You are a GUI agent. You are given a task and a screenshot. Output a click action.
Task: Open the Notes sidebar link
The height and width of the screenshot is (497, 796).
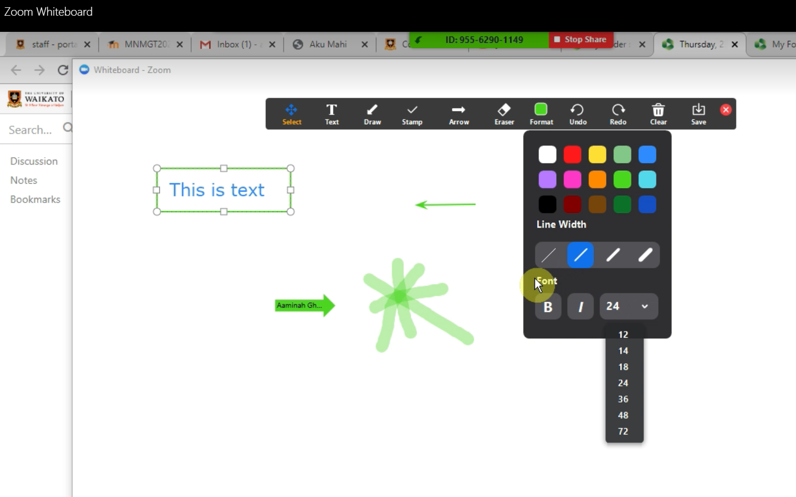[x=24, y=180]
